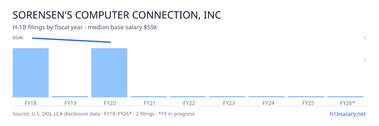The height and width of the screenshot is (126, 379).
Task: Click the small FY24 bar
Action: tap(267, 97)
